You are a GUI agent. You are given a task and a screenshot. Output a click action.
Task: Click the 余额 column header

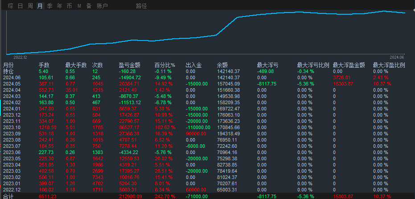pos(222,65)
